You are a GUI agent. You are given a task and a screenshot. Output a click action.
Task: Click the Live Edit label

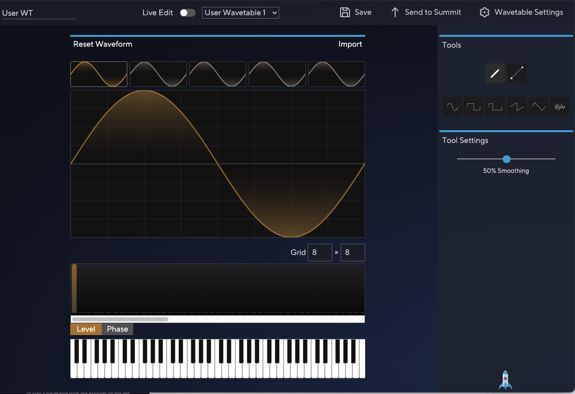point(157,13)
